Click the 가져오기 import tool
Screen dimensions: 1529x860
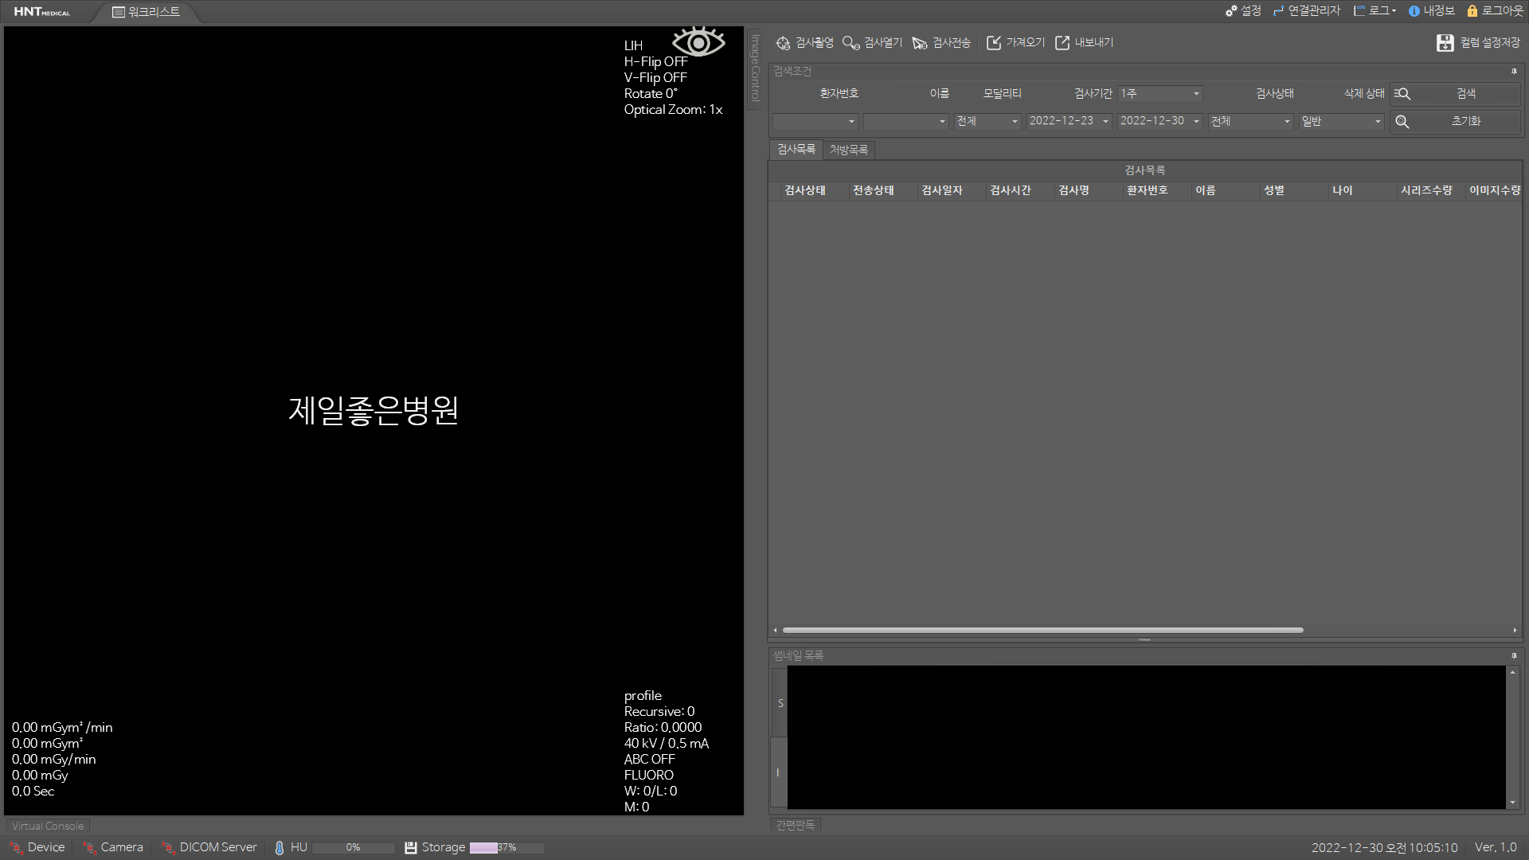1015,43
